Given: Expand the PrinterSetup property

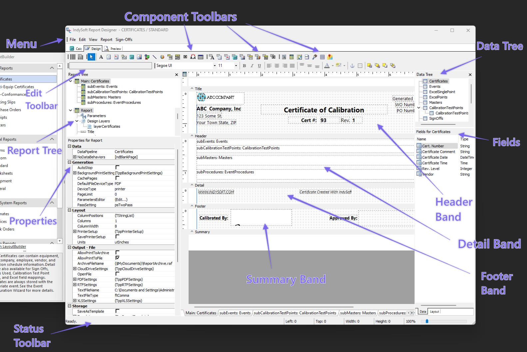Looking at the screenshot, I should [75, 232].
